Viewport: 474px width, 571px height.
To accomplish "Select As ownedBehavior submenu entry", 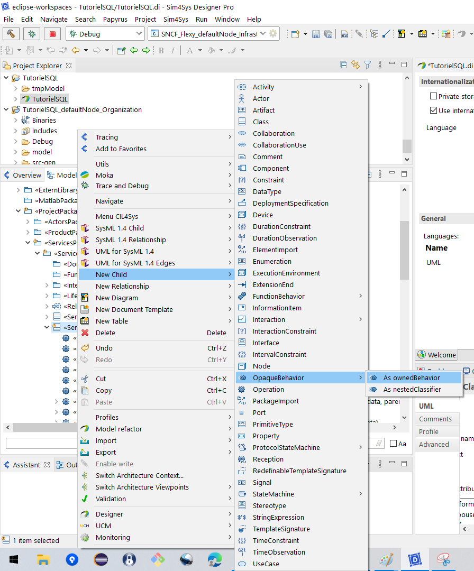I will pyautogui.click(x=413, y=377).
